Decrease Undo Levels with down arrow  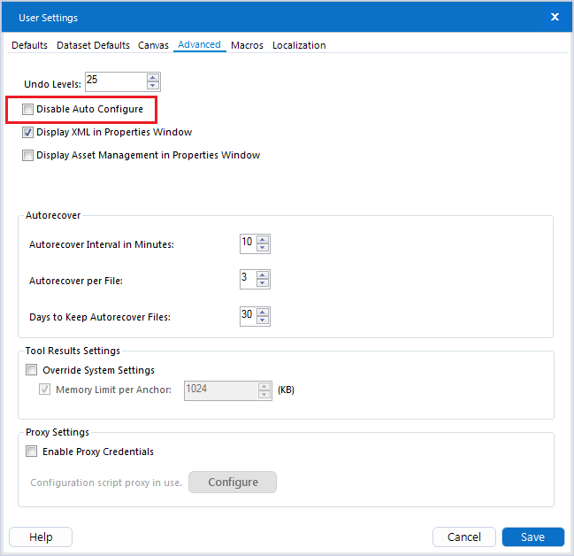pos(154,86)
